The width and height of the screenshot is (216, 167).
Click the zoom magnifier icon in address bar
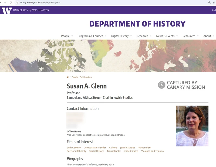coord(210,2)
